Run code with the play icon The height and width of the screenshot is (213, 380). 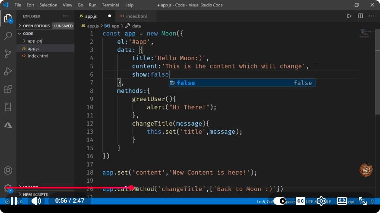pos(349,16)
